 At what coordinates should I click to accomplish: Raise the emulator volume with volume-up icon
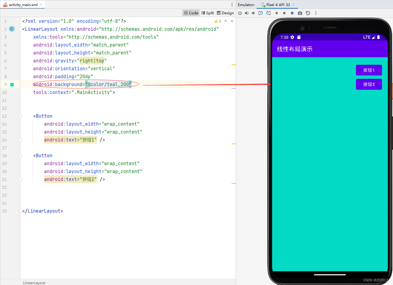tap(247, 13)
